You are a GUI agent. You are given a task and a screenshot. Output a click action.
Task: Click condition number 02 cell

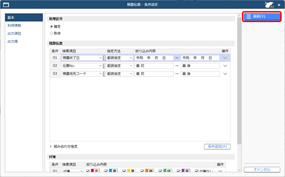[55, 66]
